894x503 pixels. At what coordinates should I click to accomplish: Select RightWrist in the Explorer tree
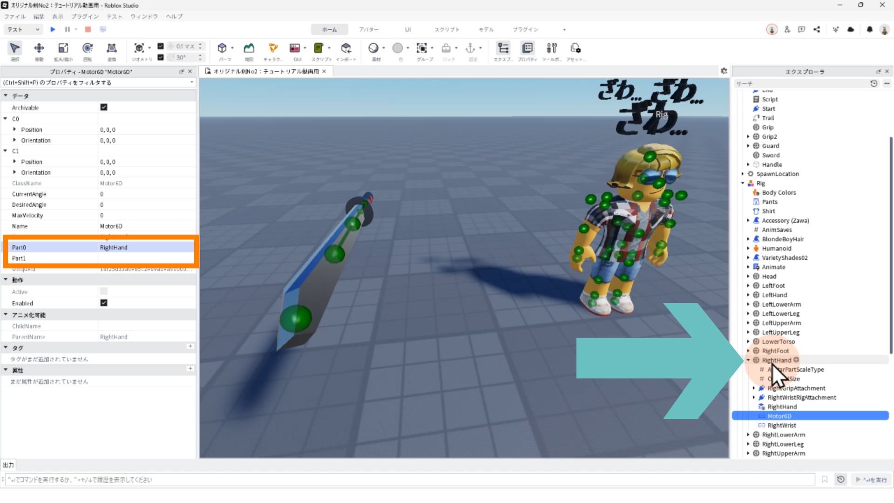pyautogui.click(x=781, y=425)
